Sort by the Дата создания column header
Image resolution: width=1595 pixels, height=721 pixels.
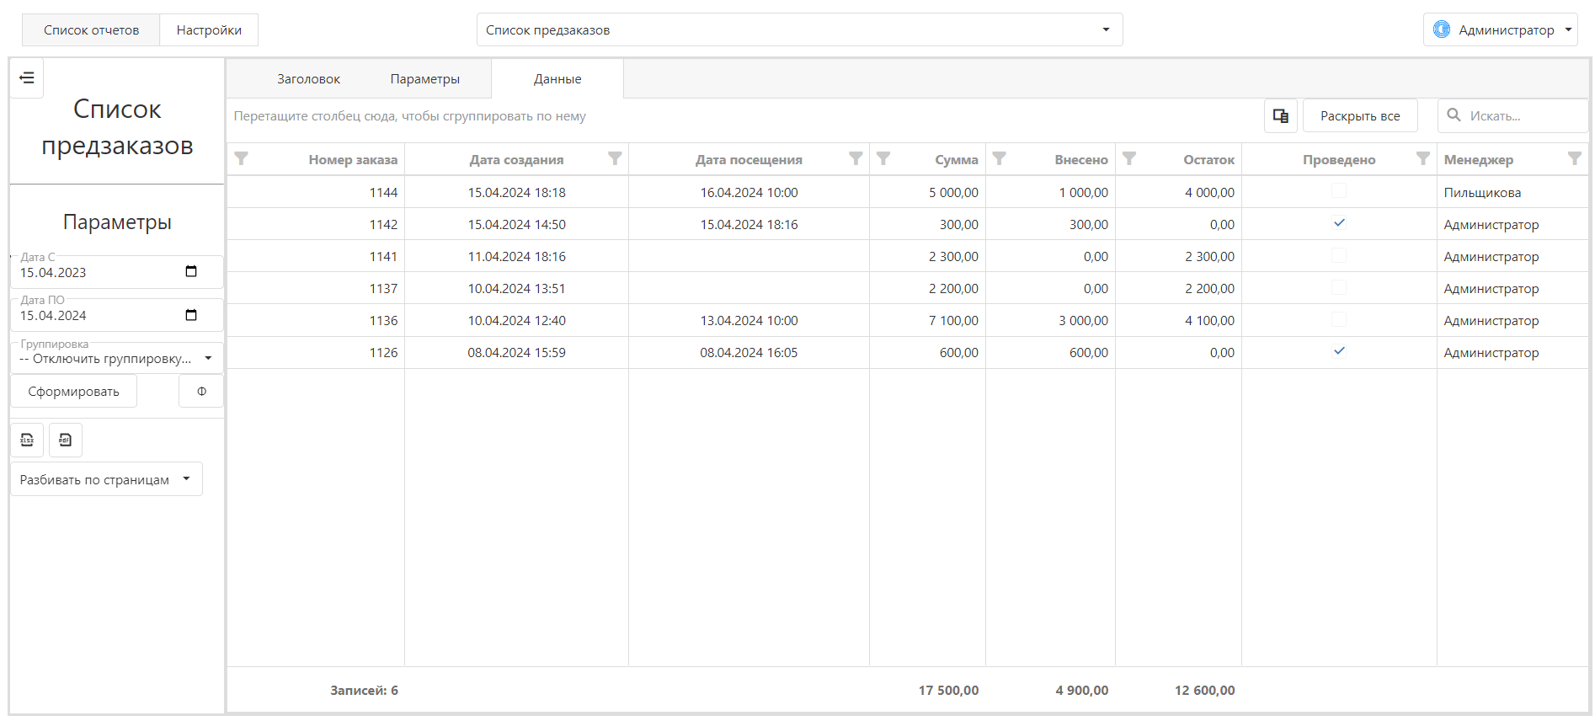pos(516,159)
